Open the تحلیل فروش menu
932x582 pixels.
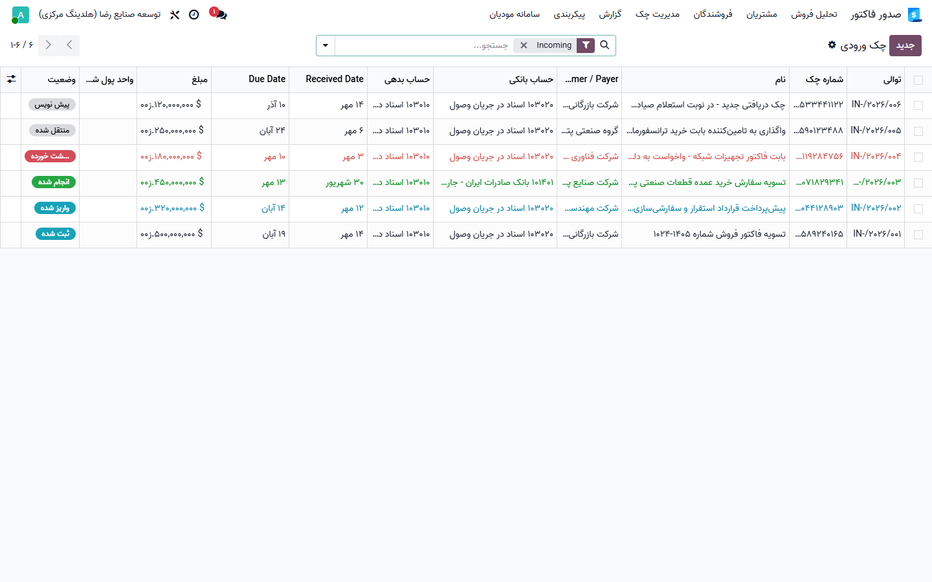tap(814, 14)
